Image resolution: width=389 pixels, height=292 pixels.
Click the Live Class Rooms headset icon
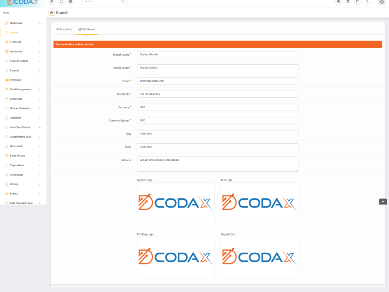tap(7, 127)
